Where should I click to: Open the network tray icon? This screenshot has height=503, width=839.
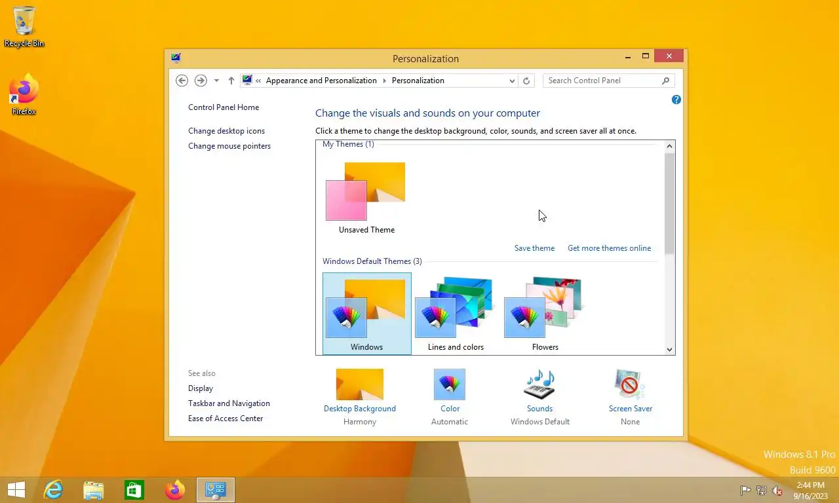pos(761,490)
